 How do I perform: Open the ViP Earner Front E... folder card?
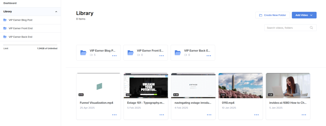click(x=146, y=53)
